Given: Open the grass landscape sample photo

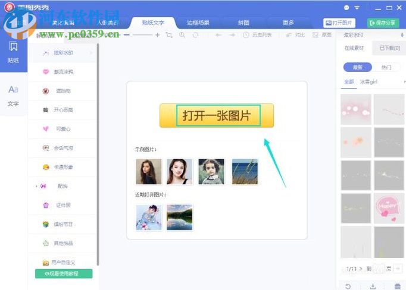Looking at the screenshot, I should point(245,172).
